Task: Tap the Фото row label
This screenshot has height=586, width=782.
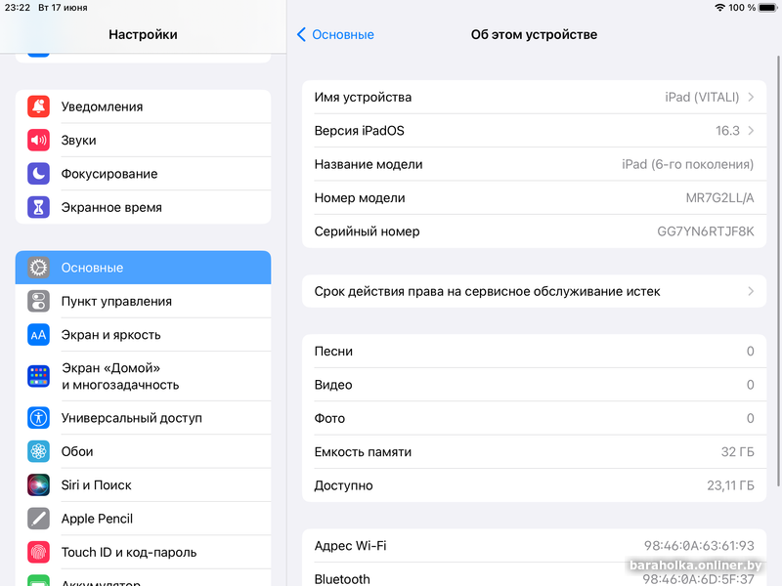Action: pyautogui.click(x=329, y=419)
